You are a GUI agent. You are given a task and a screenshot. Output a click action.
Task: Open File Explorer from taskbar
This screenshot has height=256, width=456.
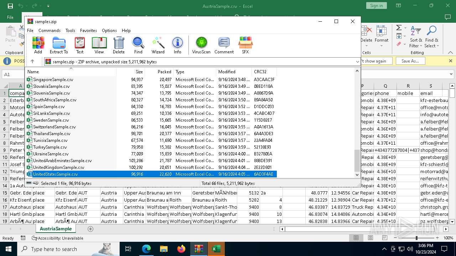point(164,249)
